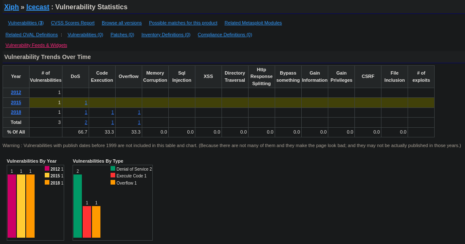Open the Total DoS count link '2'

pyautogui.click(x=86, y=122)
